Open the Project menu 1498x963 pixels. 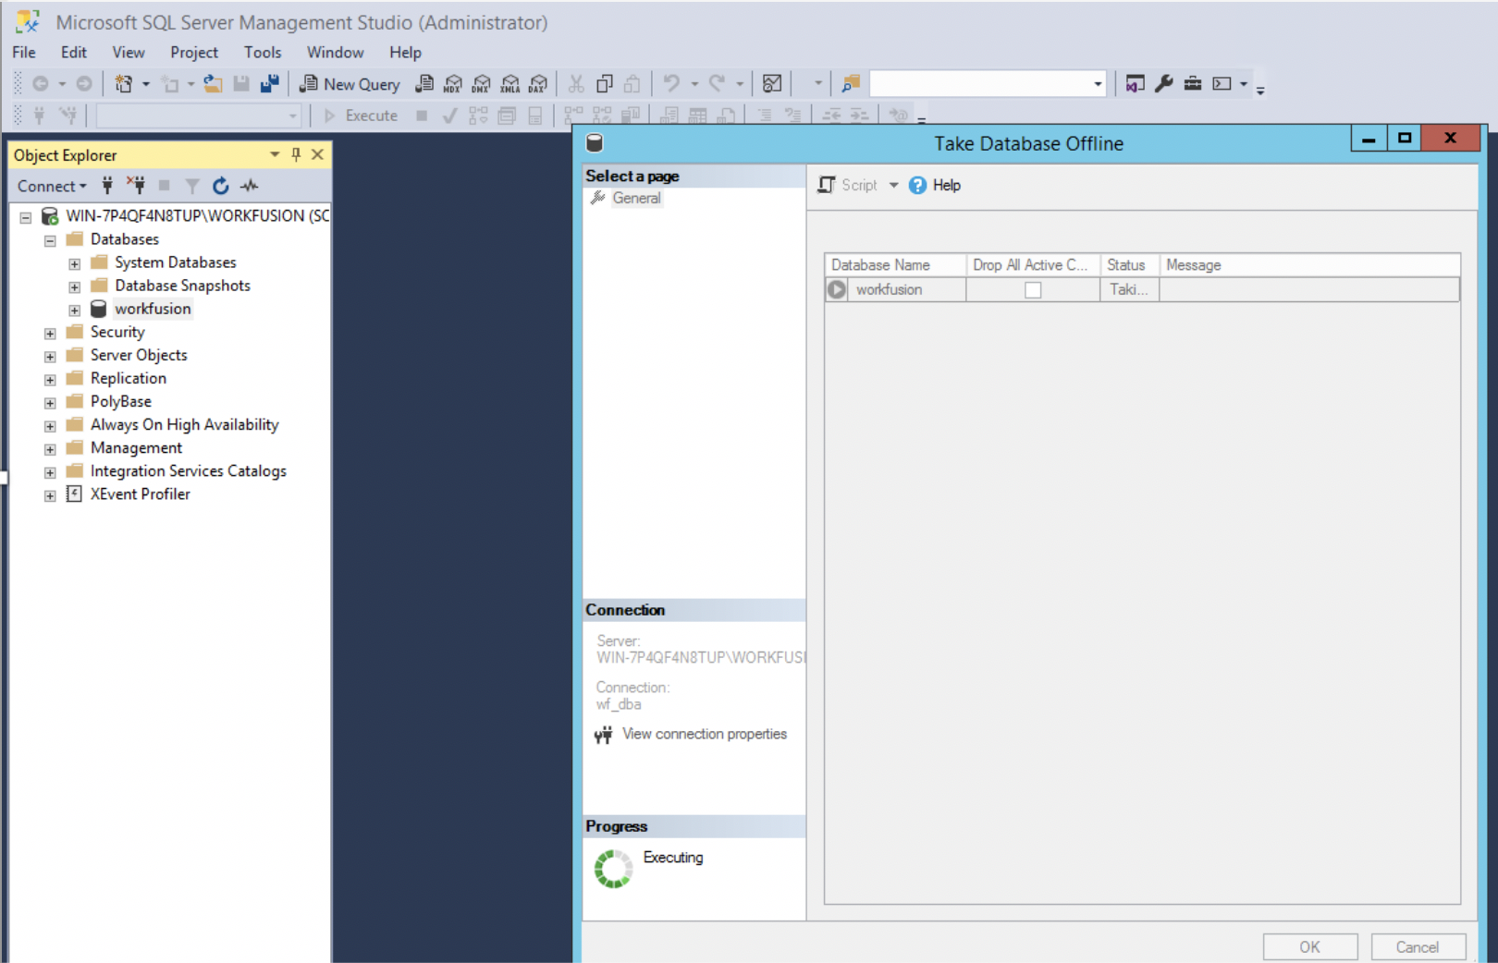tap(194, 53)
